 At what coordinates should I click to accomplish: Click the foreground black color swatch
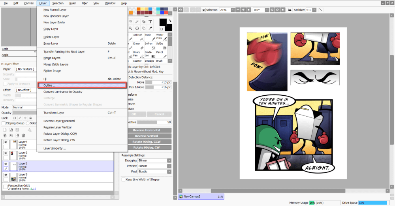(163, 22)
